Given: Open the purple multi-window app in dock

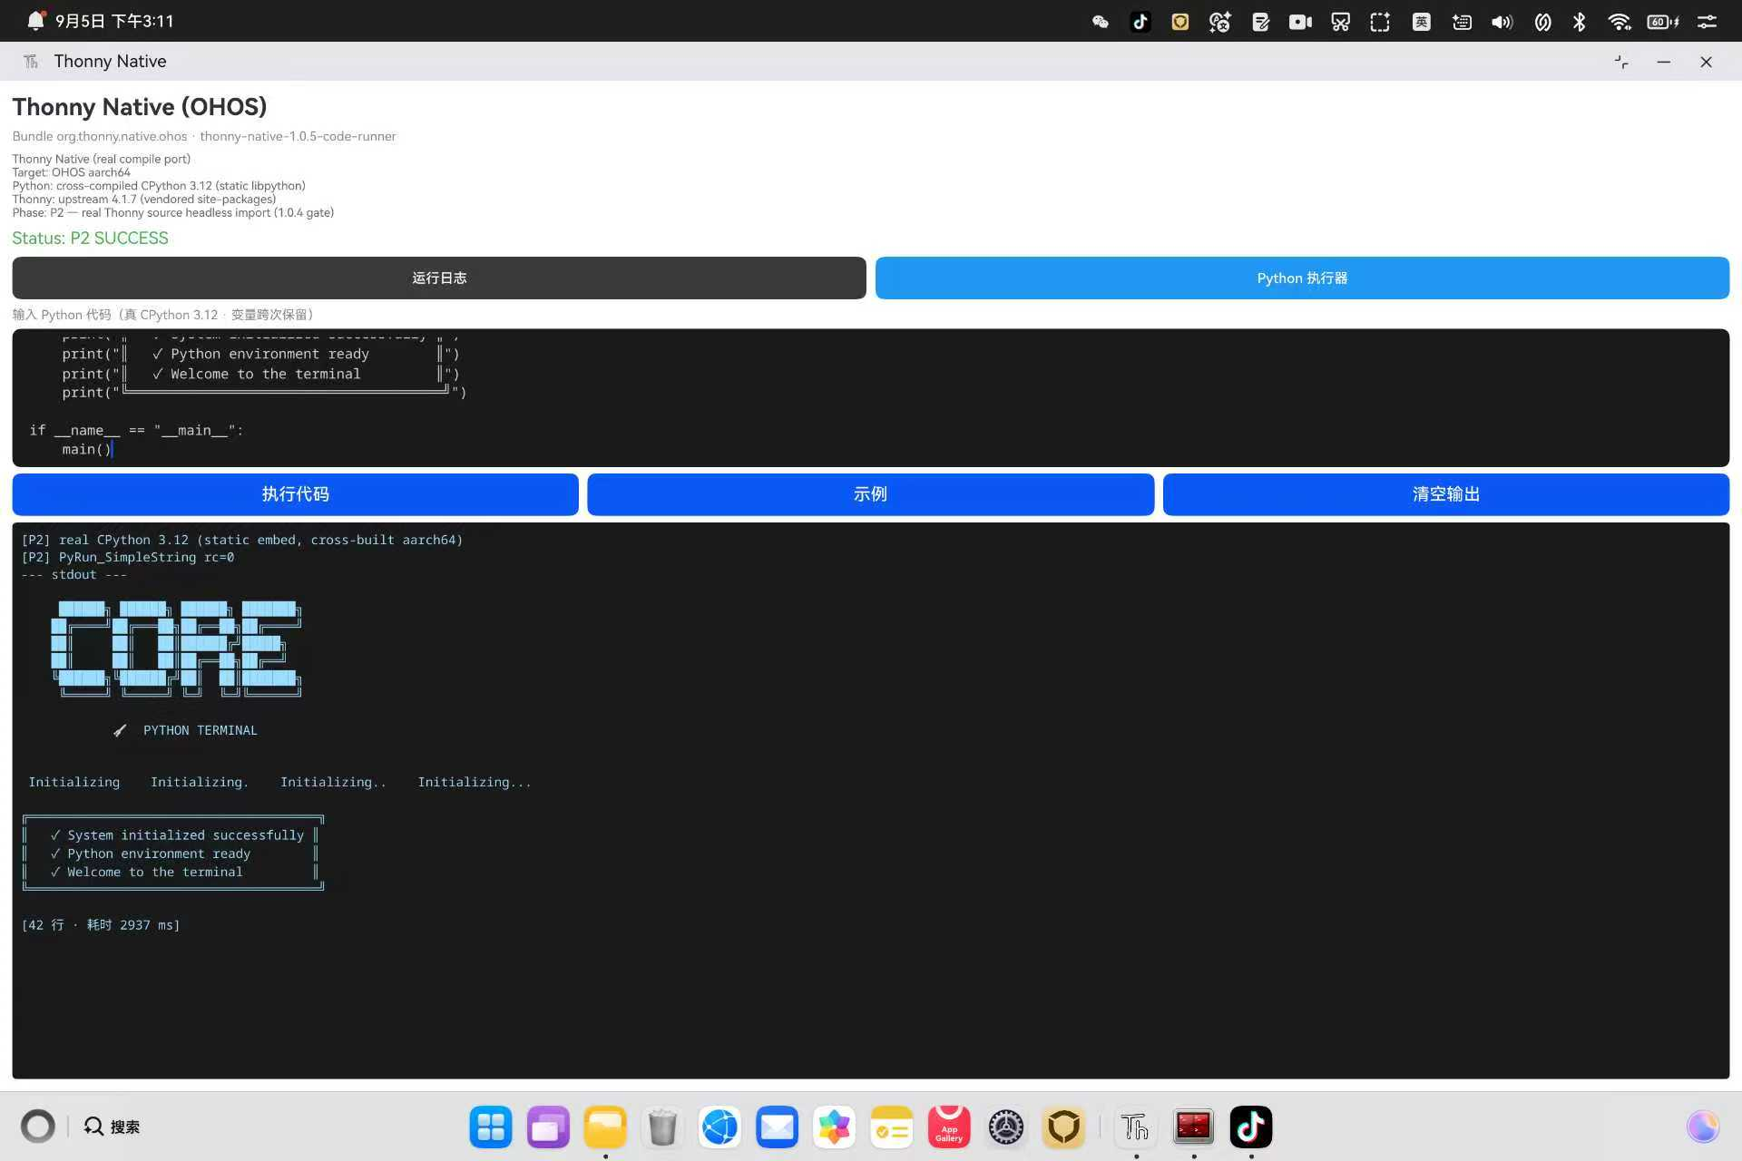Looking at the screenshot, I should [x=548, y=1127].
